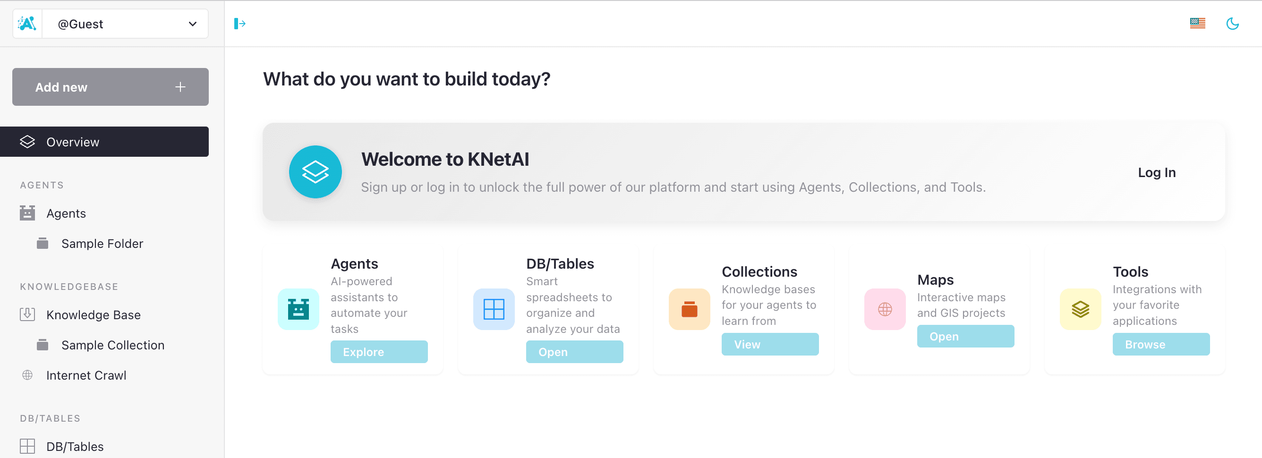Click the blue DB/Tables grid card icon
This screenshot has height=458, width=1262.
click(494, 309)
